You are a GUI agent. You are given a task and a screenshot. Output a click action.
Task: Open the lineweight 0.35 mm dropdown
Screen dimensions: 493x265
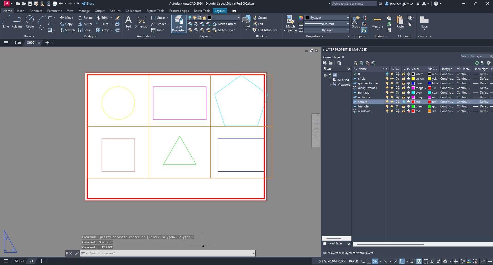click(348, 24)
